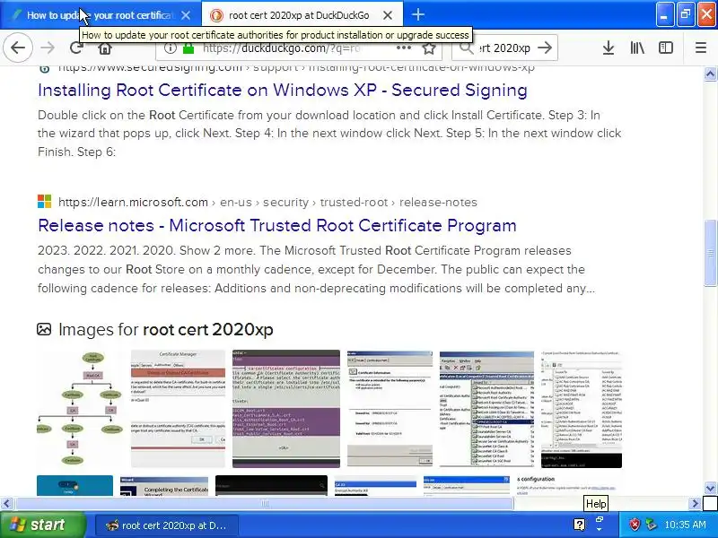Click the horizontal scrollbar thumb
The width and height of the screenshot is (718, 538).
(264, 504)
